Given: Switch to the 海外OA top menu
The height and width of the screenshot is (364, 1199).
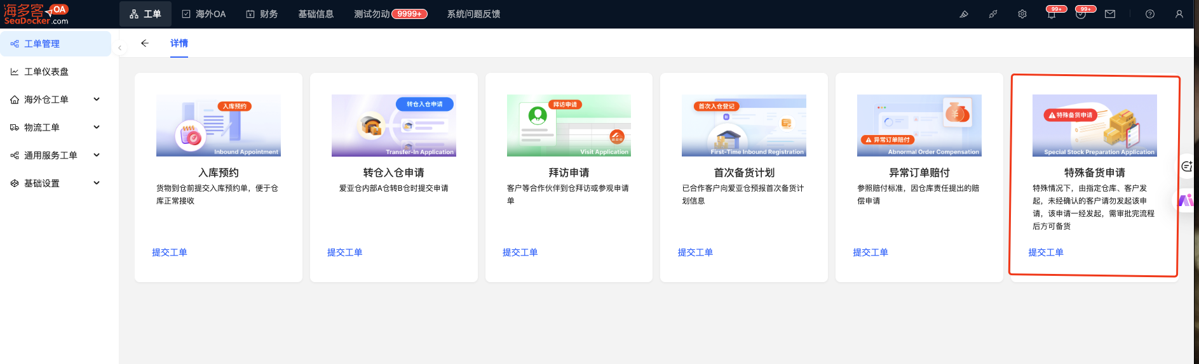Looking at the screenshot, I should click(x=204, y=14).
